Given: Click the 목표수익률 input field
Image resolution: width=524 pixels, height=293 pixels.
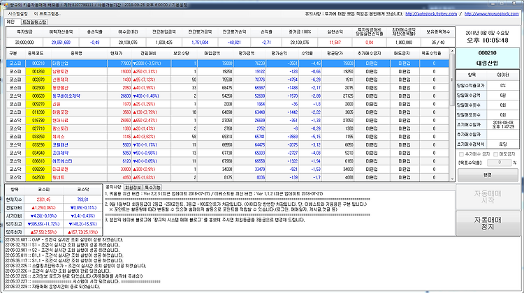Looking at the screenshot, I should tap(500, 163).
